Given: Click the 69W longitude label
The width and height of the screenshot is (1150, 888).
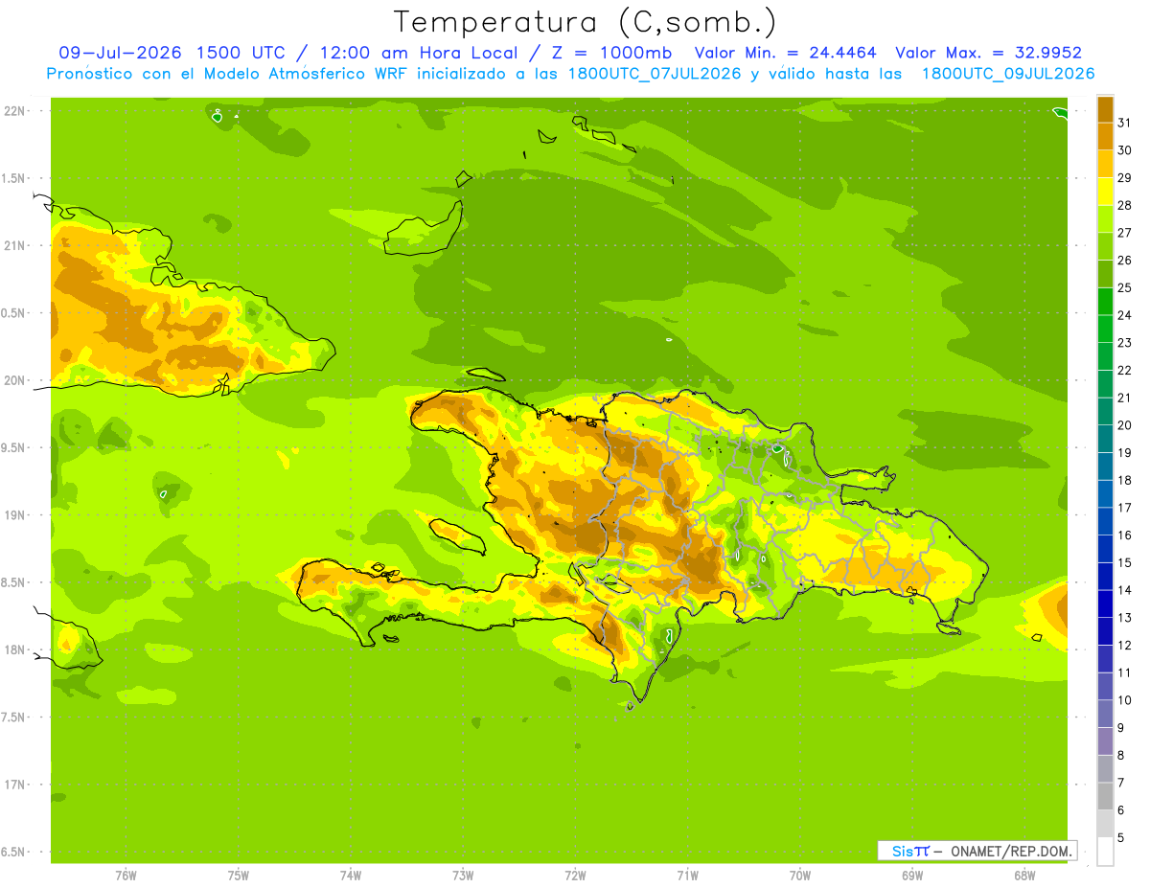Looking at the screenshot, I should coord(912,876).
